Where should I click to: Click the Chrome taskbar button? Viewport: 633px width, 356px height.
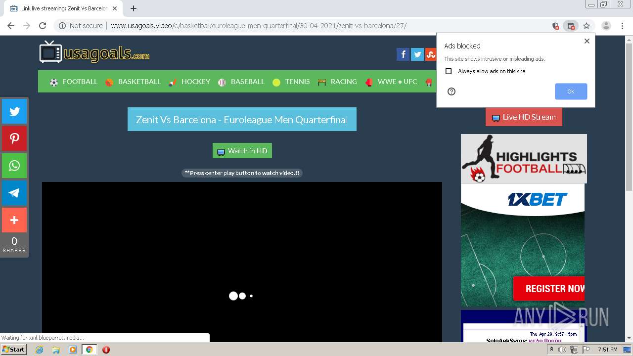coord(90,350)
